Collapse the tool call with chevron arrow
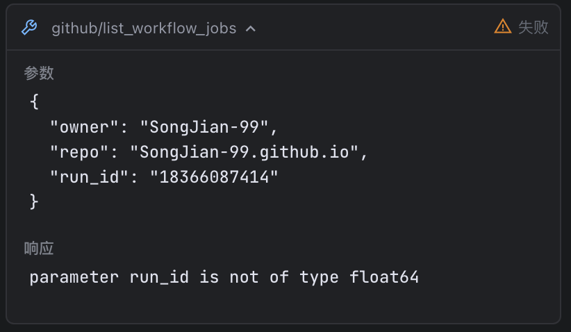Viewport: 571px width, 332px height. point(251,28)
